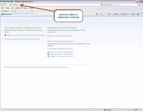This screenshot has height=111, width=143.
Task: Stop loading using the red X icon
Action: click(107, 5)
